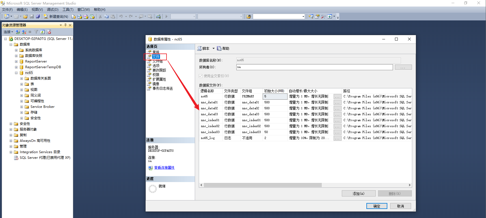Image resolution: width=486 pixels, height=218 pixels.
Task: Click Disconnect icon in Object Explorer
Action: point(24,32)
